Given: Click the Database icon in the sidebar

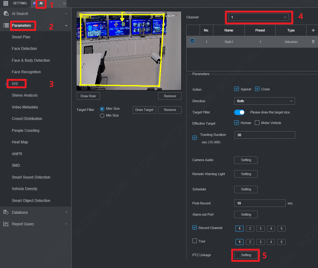Looking at the screenshot, I should coord(6,212).
